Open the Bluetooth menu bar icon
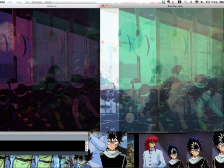 (x=191, y=2)
